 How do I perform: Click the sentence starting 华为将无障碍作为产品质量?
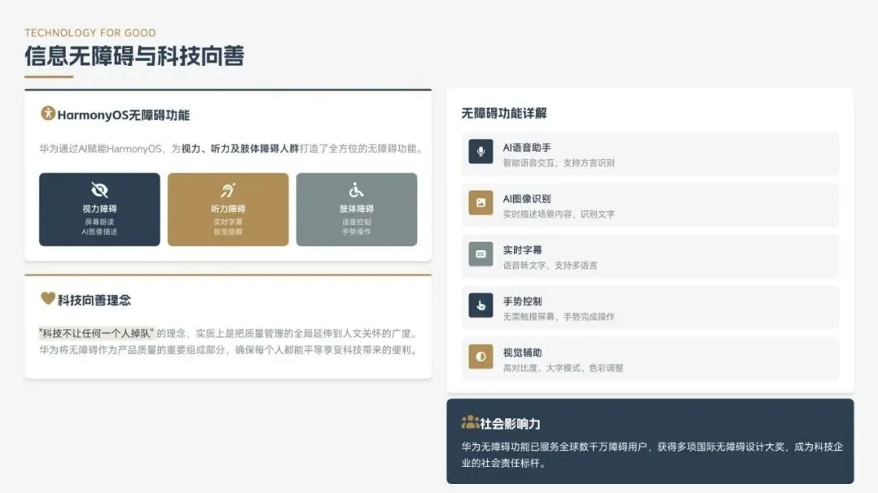click(x=229, y=350)
